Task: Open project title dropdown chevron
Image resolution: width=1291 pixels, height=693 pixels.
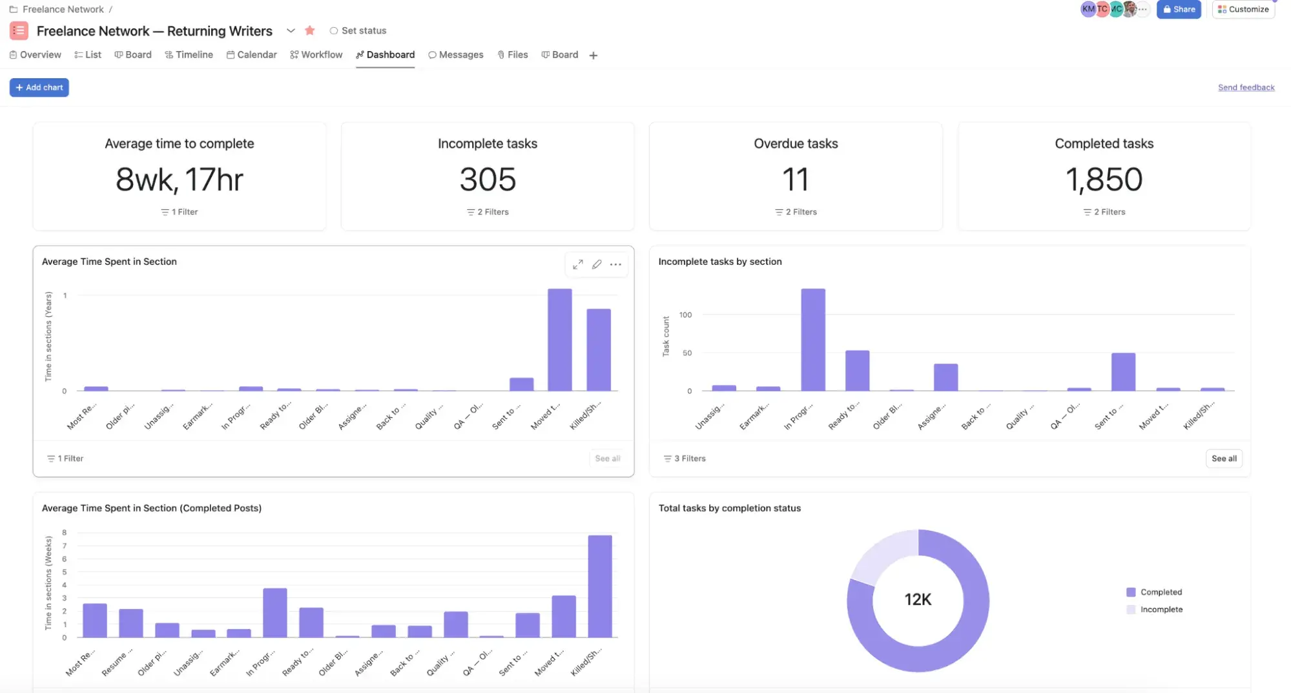Action: pos(291,30)
